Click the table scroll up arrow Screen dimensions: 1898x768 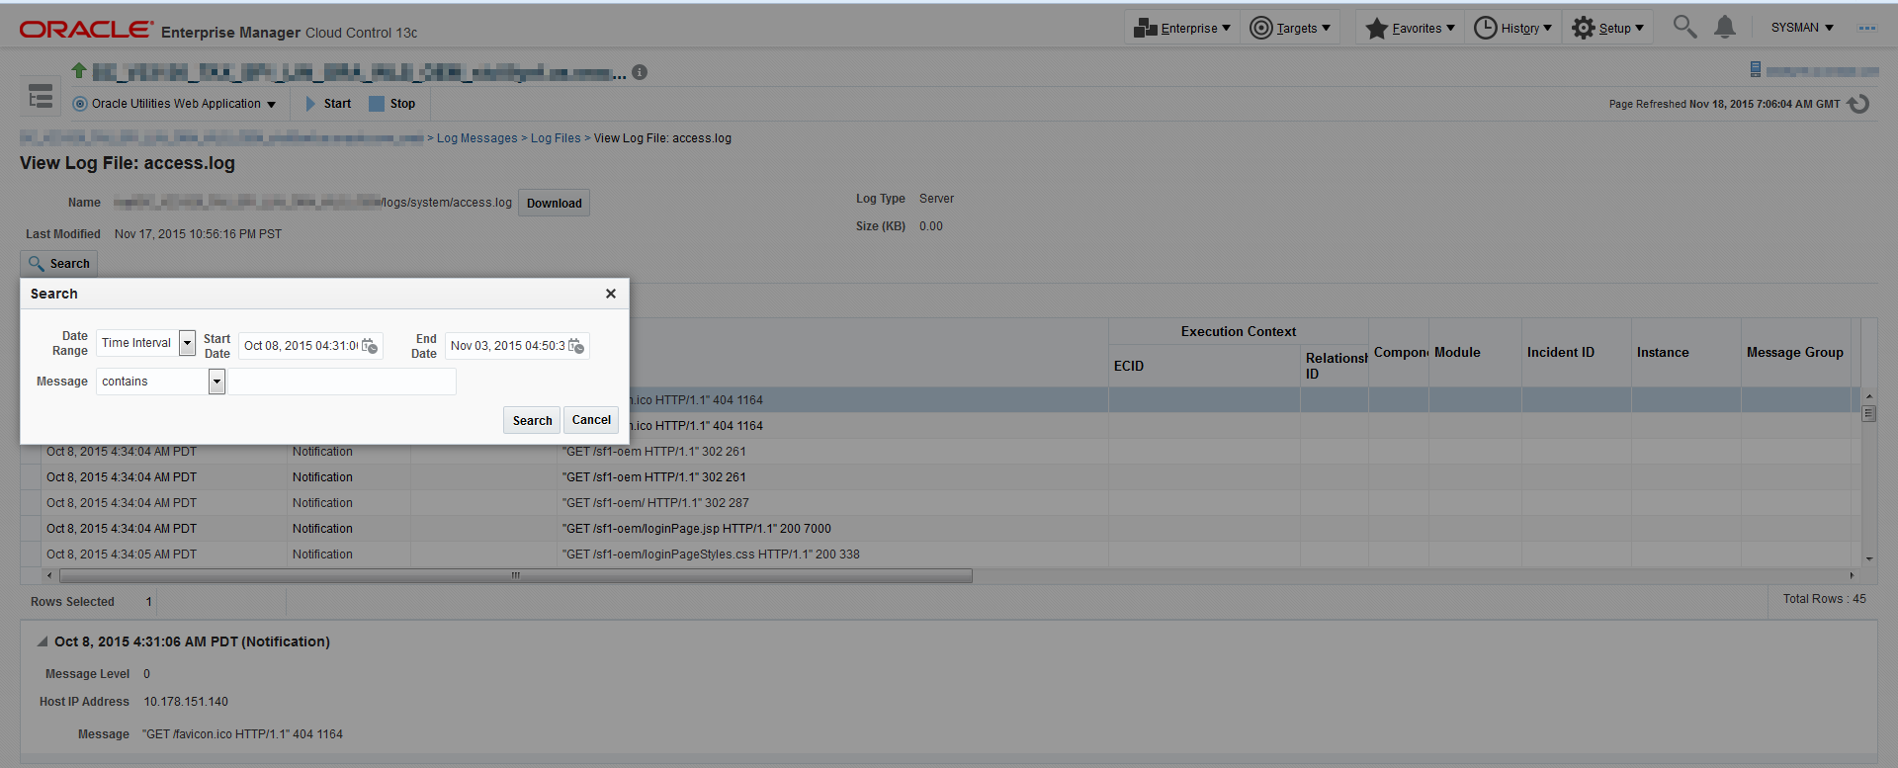[x=1868, y=395]
